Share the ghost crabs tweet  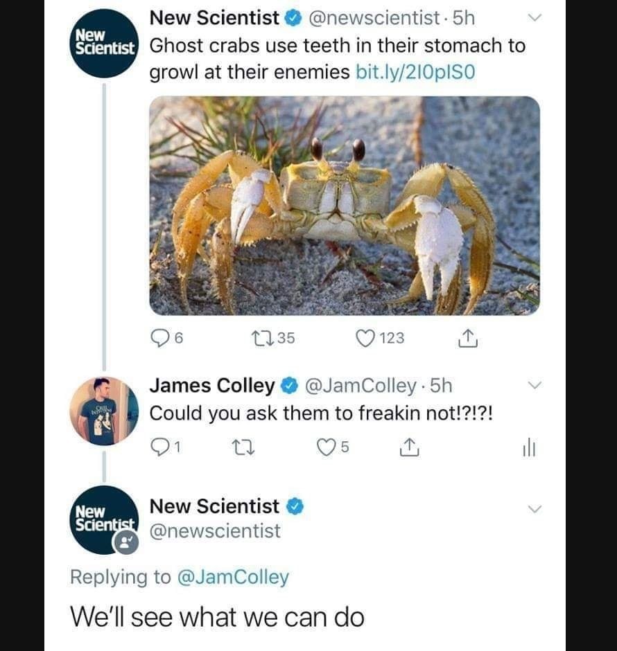pos(469,339)
